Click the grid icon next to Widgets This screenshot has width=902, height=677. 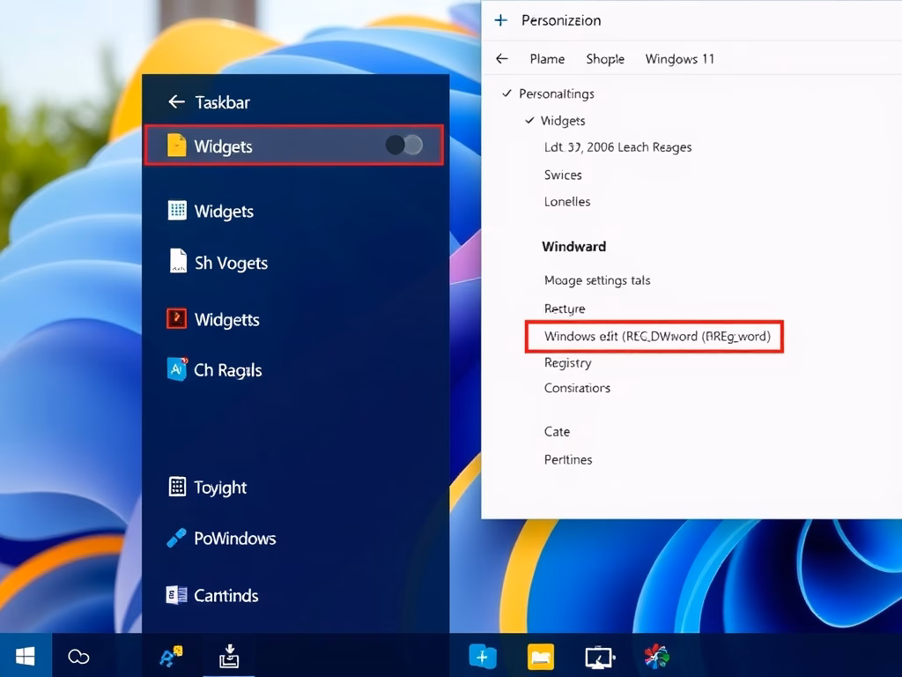click(x=177, y=210)
